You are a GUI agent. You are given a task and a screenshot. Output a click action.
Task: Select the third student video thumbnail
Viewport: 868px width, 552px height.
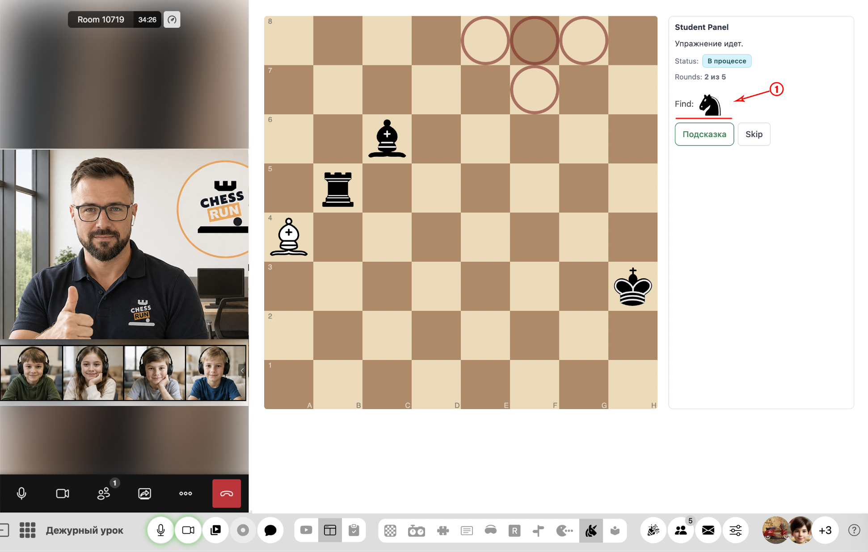(x=155, y=373)
